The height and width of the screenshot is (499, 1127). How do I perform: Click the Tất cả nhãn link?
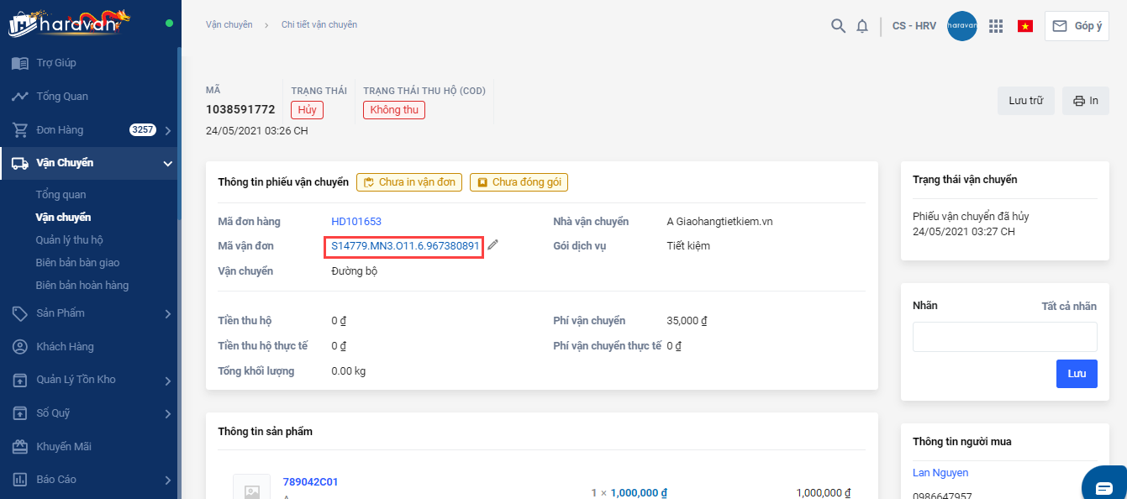(1069, 307)
